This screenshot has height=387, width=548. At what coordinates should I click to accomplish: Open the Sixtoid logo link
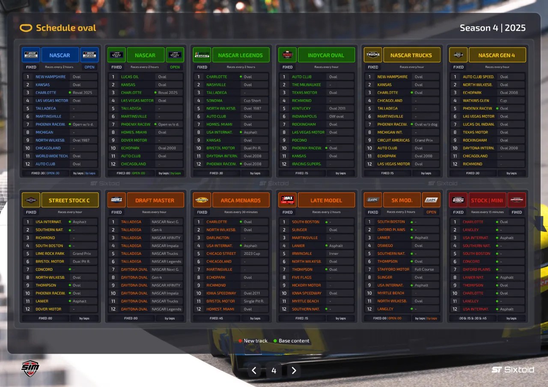click(x=513, y=369)
